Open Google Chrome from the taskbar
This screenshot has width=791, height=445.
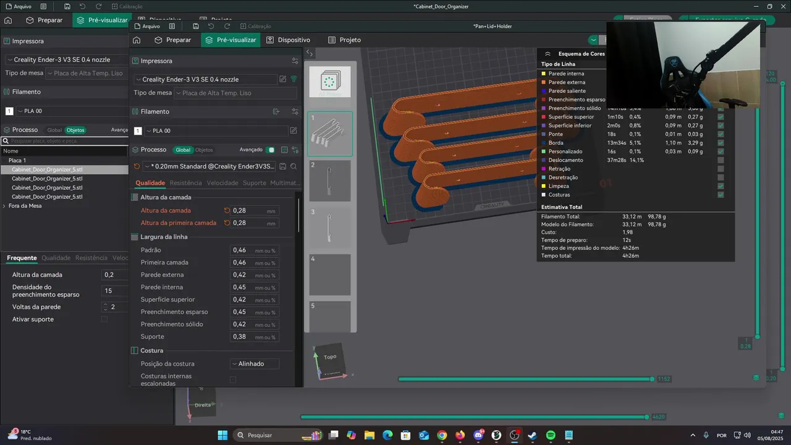coord(442,435)
